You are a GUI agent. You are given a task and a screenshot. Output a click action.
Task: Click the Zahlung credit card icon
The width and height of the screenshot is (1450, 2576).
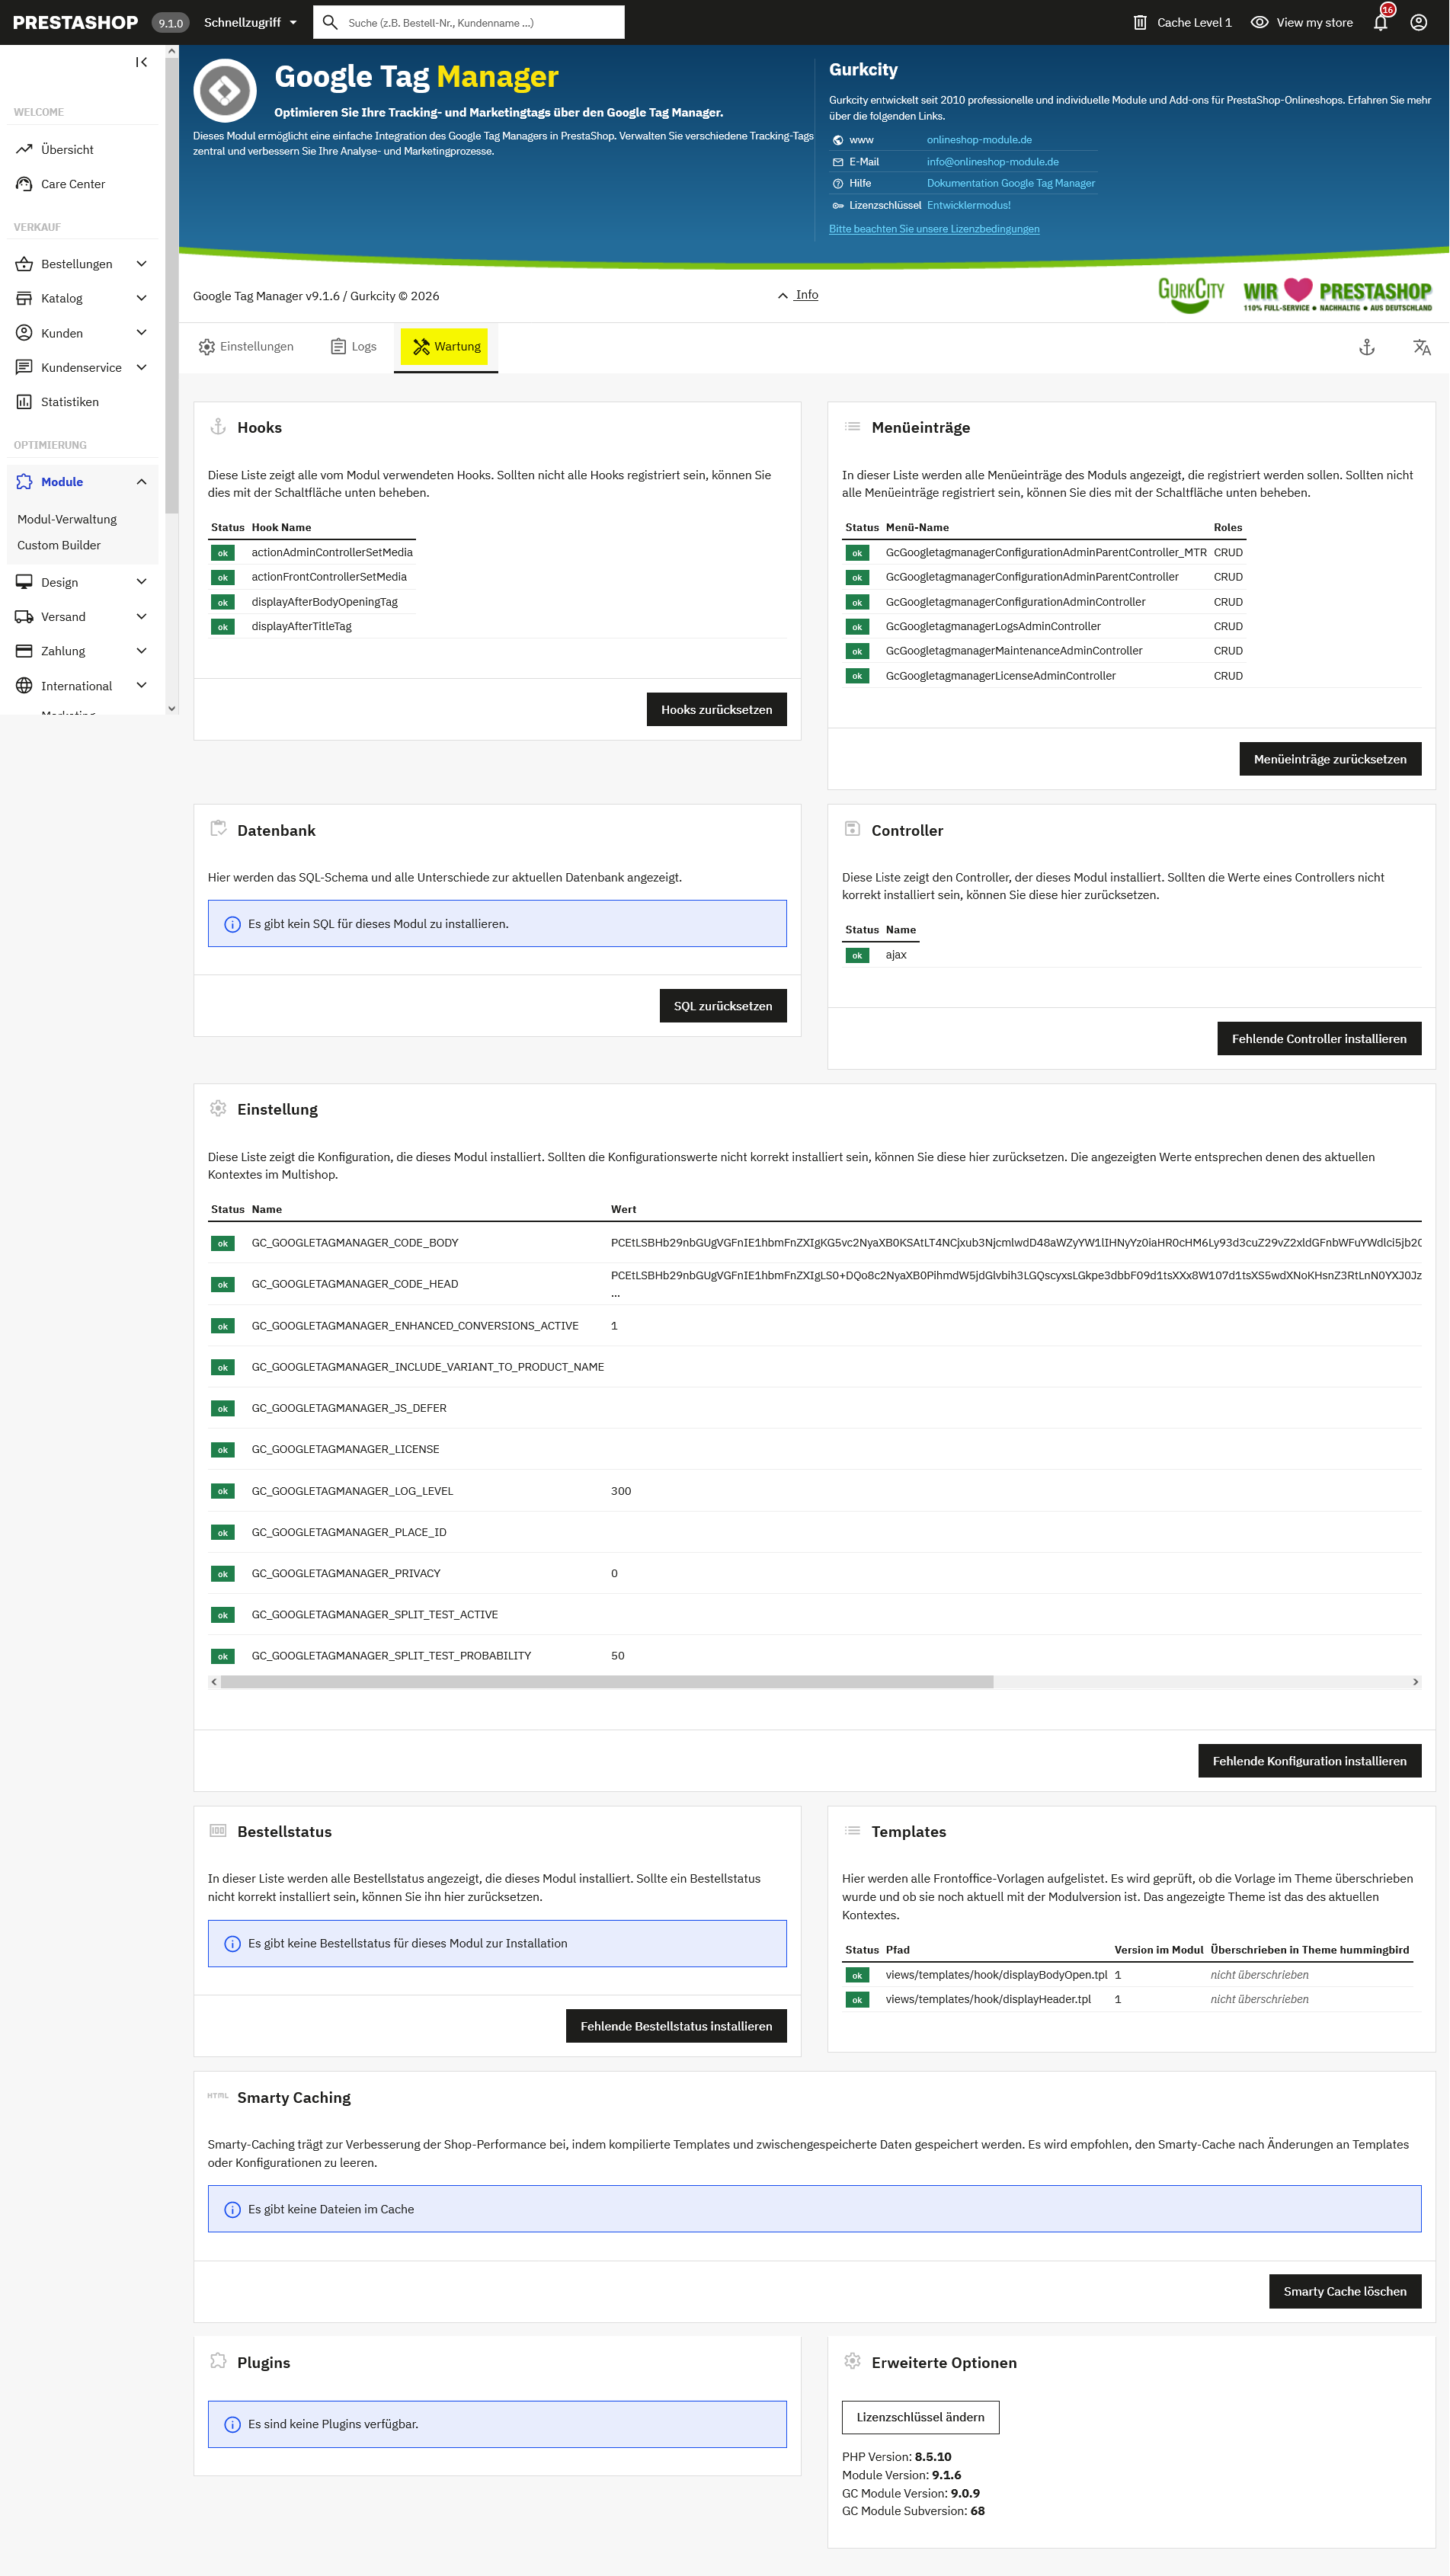coord(24,651)
